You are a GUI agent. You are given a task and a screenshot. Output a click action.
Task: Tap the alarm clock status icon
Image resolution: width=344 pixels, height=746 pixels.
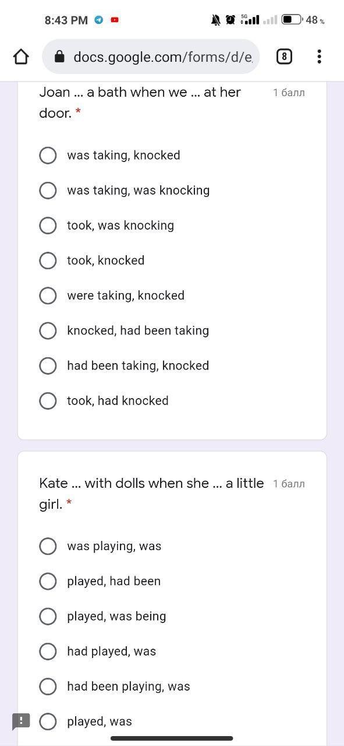(x=230, y=20)
